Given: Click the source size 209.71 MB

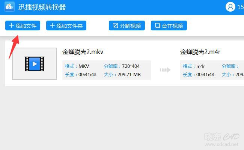Looking at the screenshot, I should [129, 75].
